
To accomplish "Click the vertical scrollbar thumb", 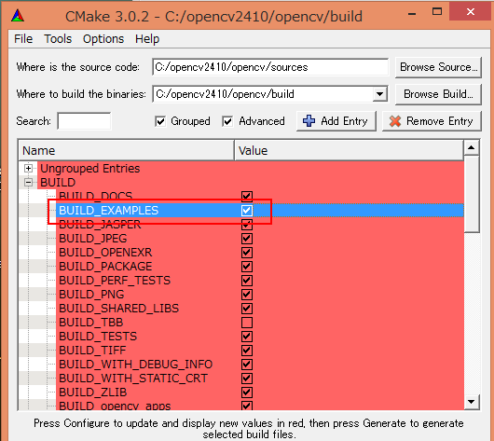I will click(472, 194).
